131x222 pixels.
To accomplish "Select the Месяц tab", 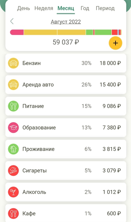I will pos(66,9).
